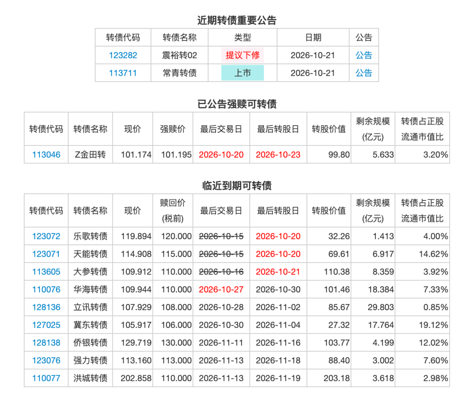Open bond code link 123076
Viewport: 476px width, 396px height.
tap(46, 360)
